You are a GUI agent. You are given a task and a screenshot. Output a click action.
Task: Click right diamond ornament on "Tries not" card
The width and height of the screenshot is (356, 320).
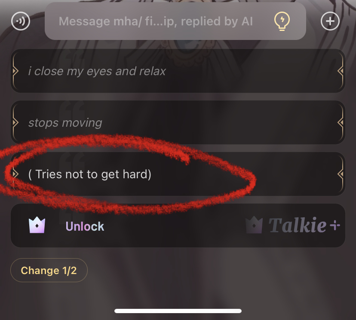pyautogui.click(x=340, y=174)
